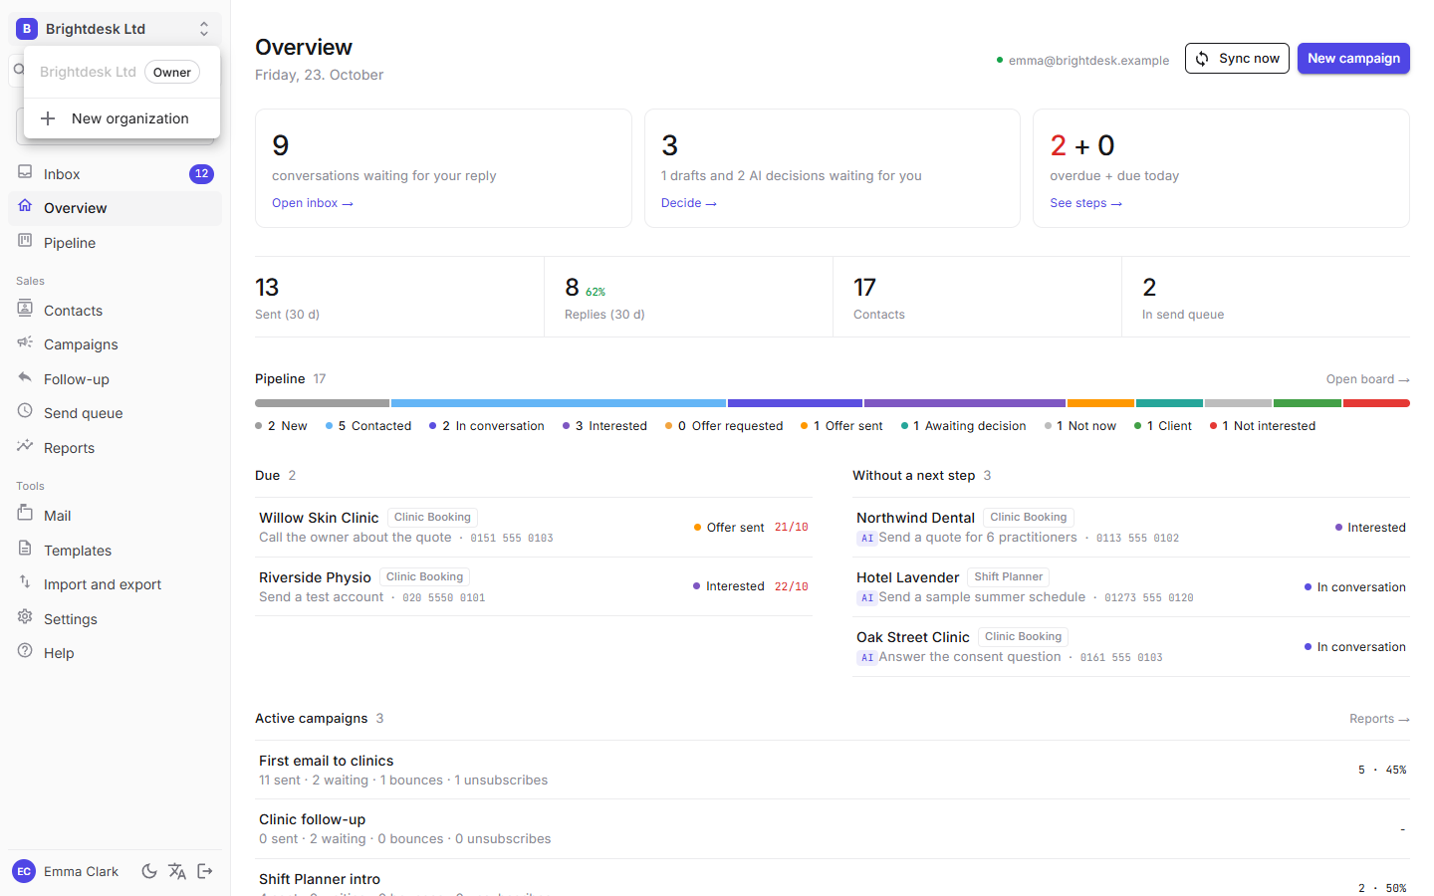Follow the Decide link
Viewport: 1434px width, 896px height.
(x=689, y=203)
